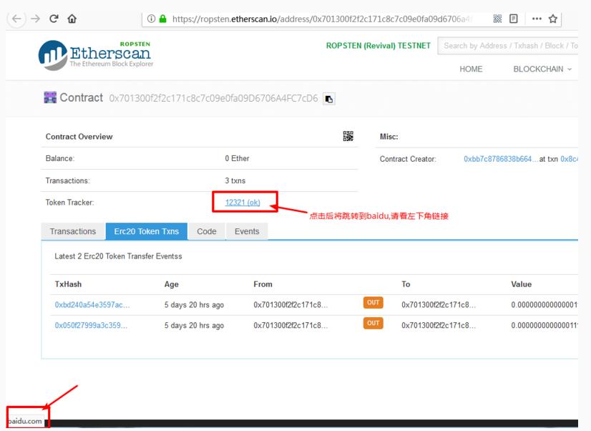This screenshot has height=431, width=591.
Task: Click the 3 txns transactions value
Action: coord(235,180)
